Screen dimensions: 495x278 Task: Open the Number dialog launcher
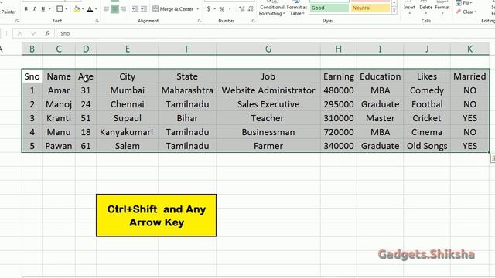(x=254, y=21)
